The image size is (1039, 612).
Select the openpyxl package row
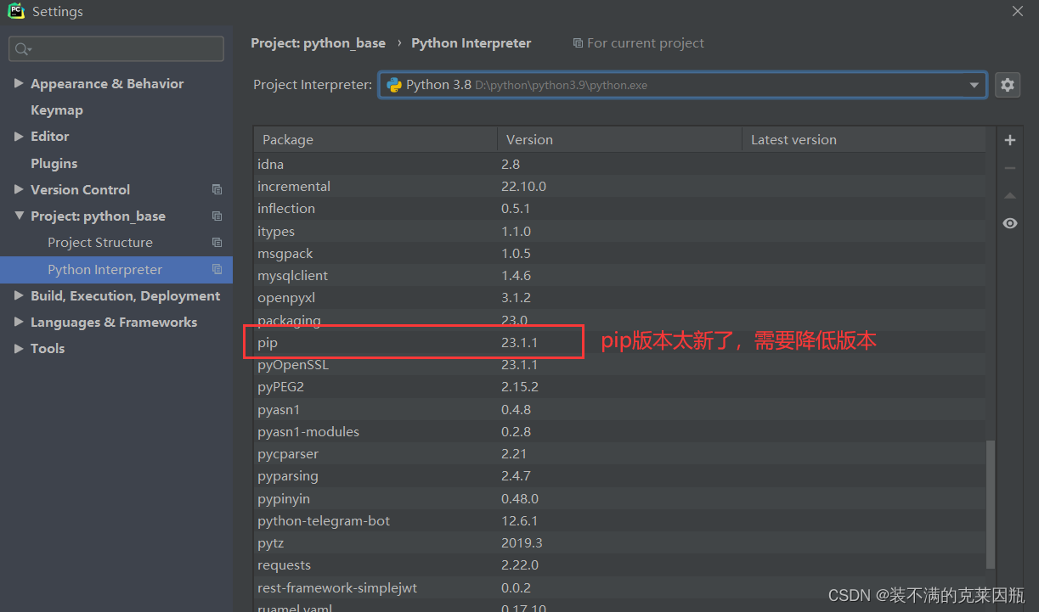[619, 297]
